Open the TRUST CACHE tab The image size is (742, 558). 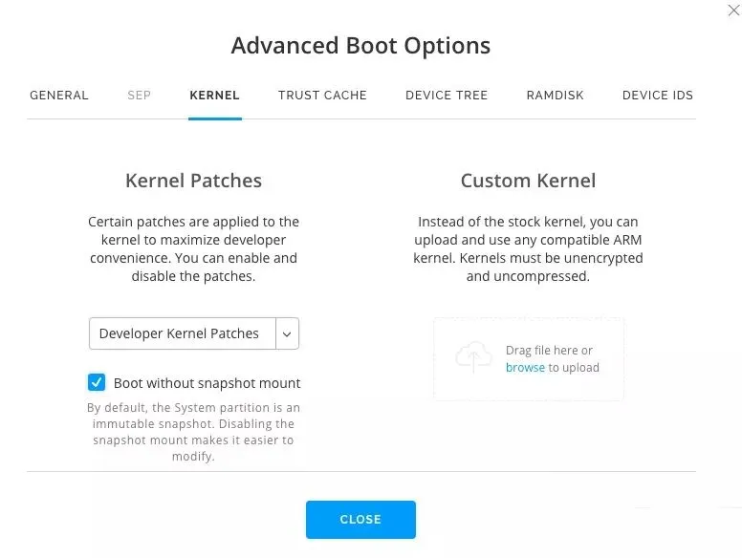(322, 96)
